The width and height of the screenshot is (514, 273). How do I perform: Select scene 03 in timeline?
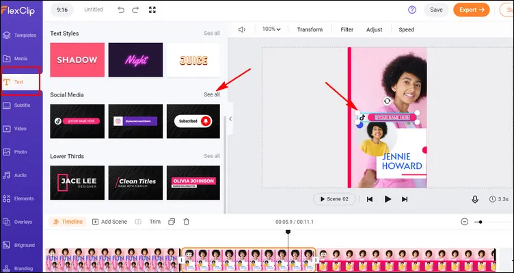point(407,260)
